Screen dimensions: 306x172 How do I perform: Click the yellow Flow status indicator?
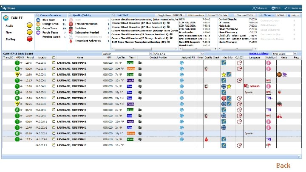pos(29,32)
